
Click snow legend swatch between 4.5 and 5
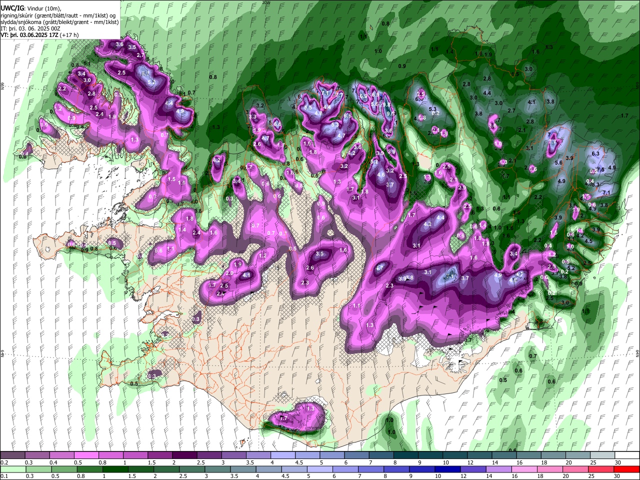pos(307,455)
